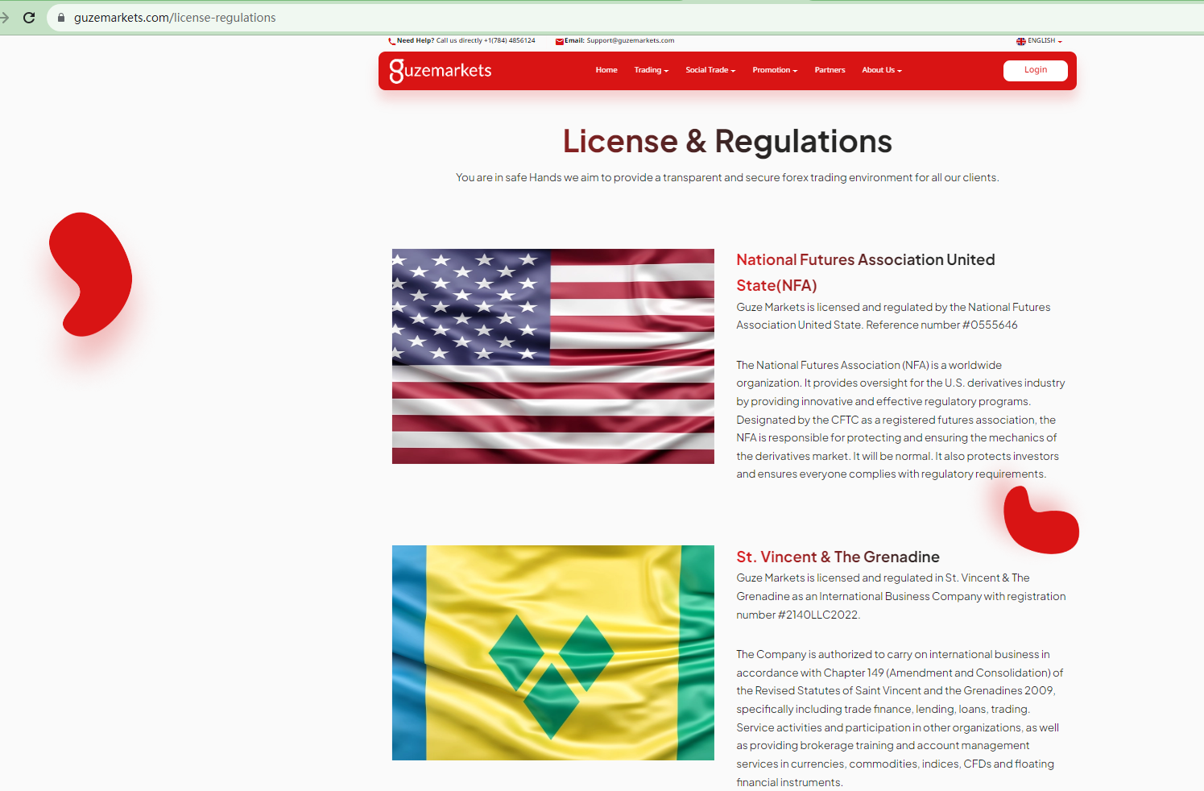Click the 'National Futures Association United State(NFA)' heading

866,272
